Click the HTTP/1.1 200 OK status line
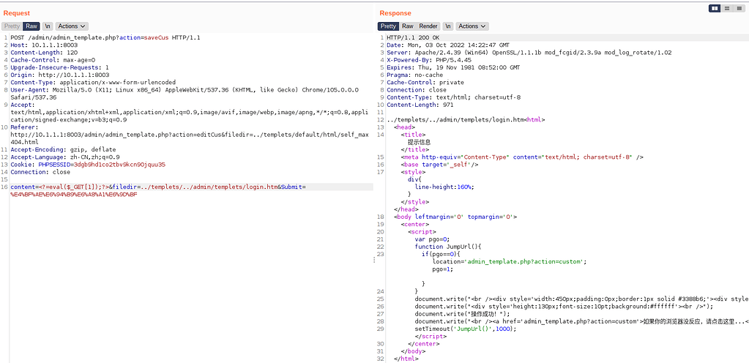The image size is (749, 363). coord(414,38)
